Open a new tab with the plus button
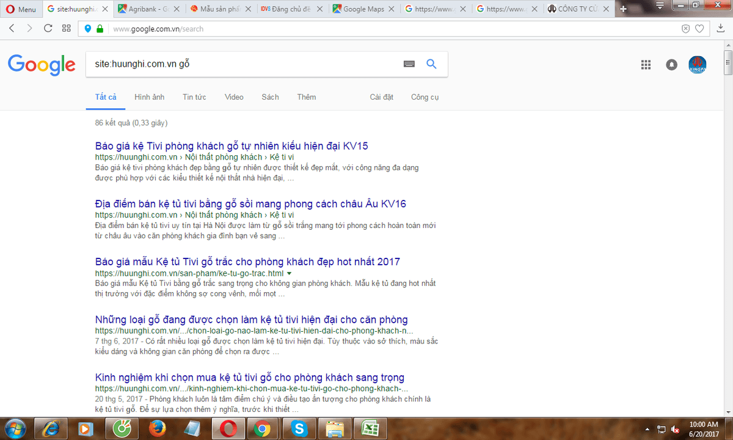 [623, 9]
